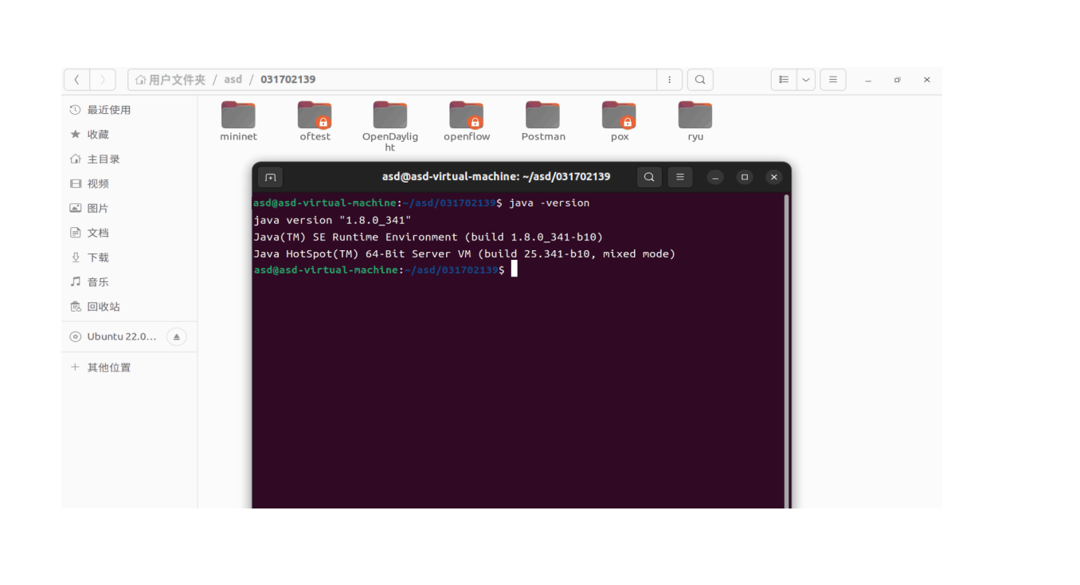Open the ryu folder
The image size is (1080, 585).
coord(695,121)
